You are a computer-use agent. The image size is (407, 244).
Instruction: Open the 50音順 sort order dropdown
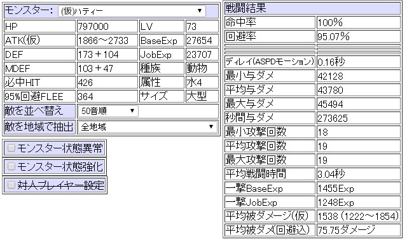108,111
